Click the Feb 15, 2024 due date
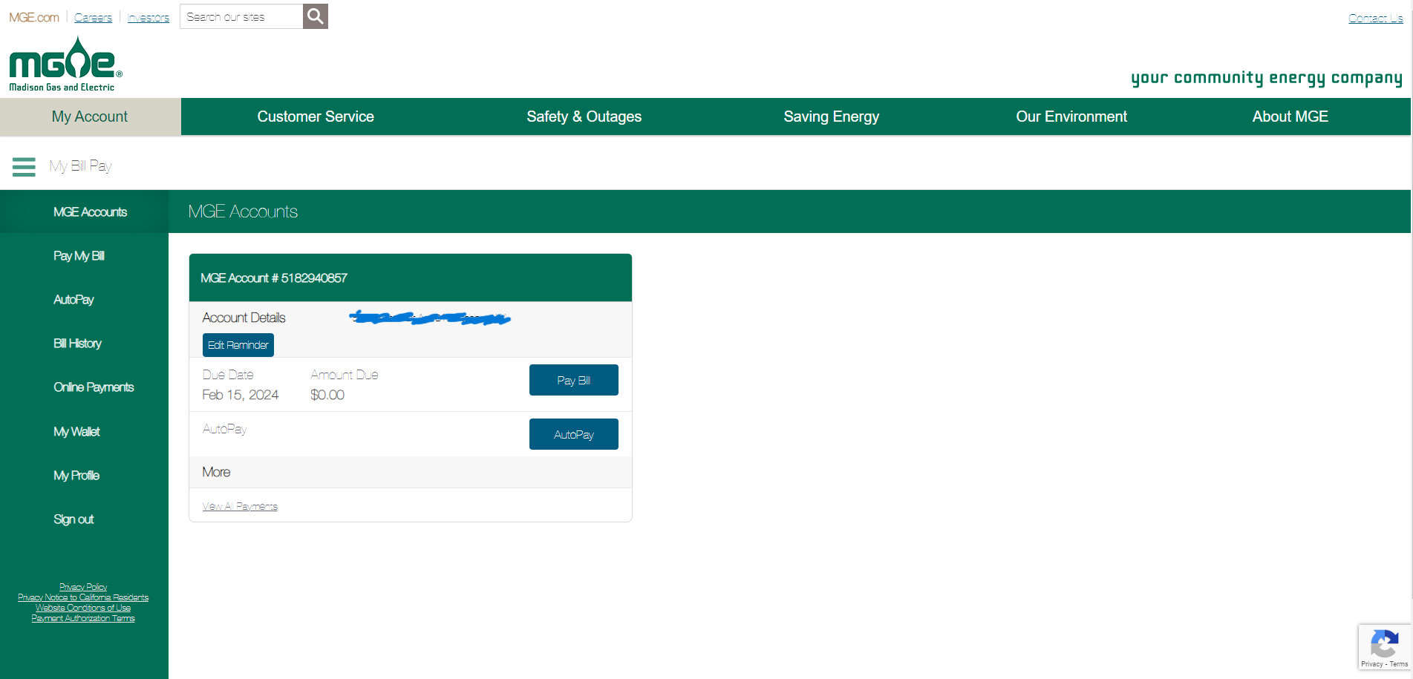1413x679 pixels. pyautogui.click(x=241, y=395)
